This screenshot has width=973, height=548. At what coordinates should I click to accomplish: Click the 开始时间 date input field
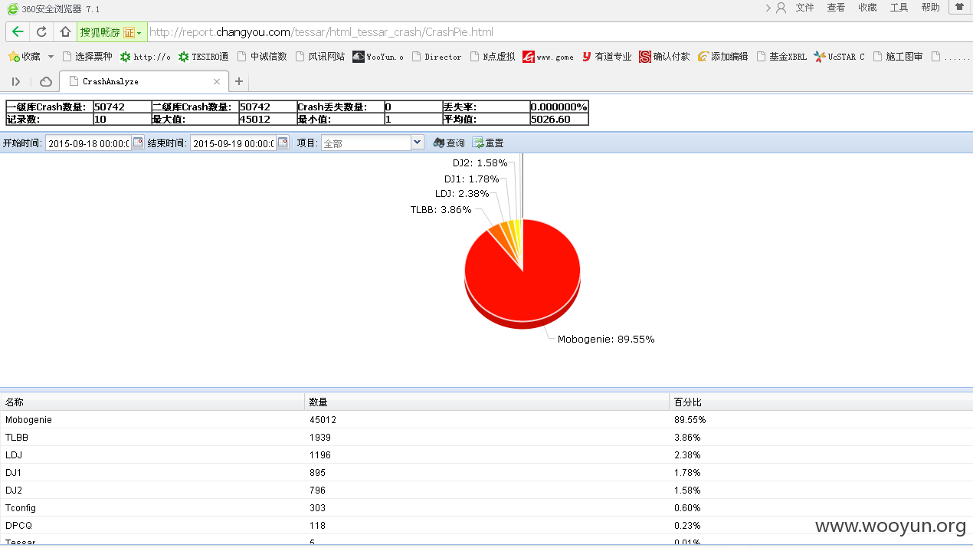(88, 143)
